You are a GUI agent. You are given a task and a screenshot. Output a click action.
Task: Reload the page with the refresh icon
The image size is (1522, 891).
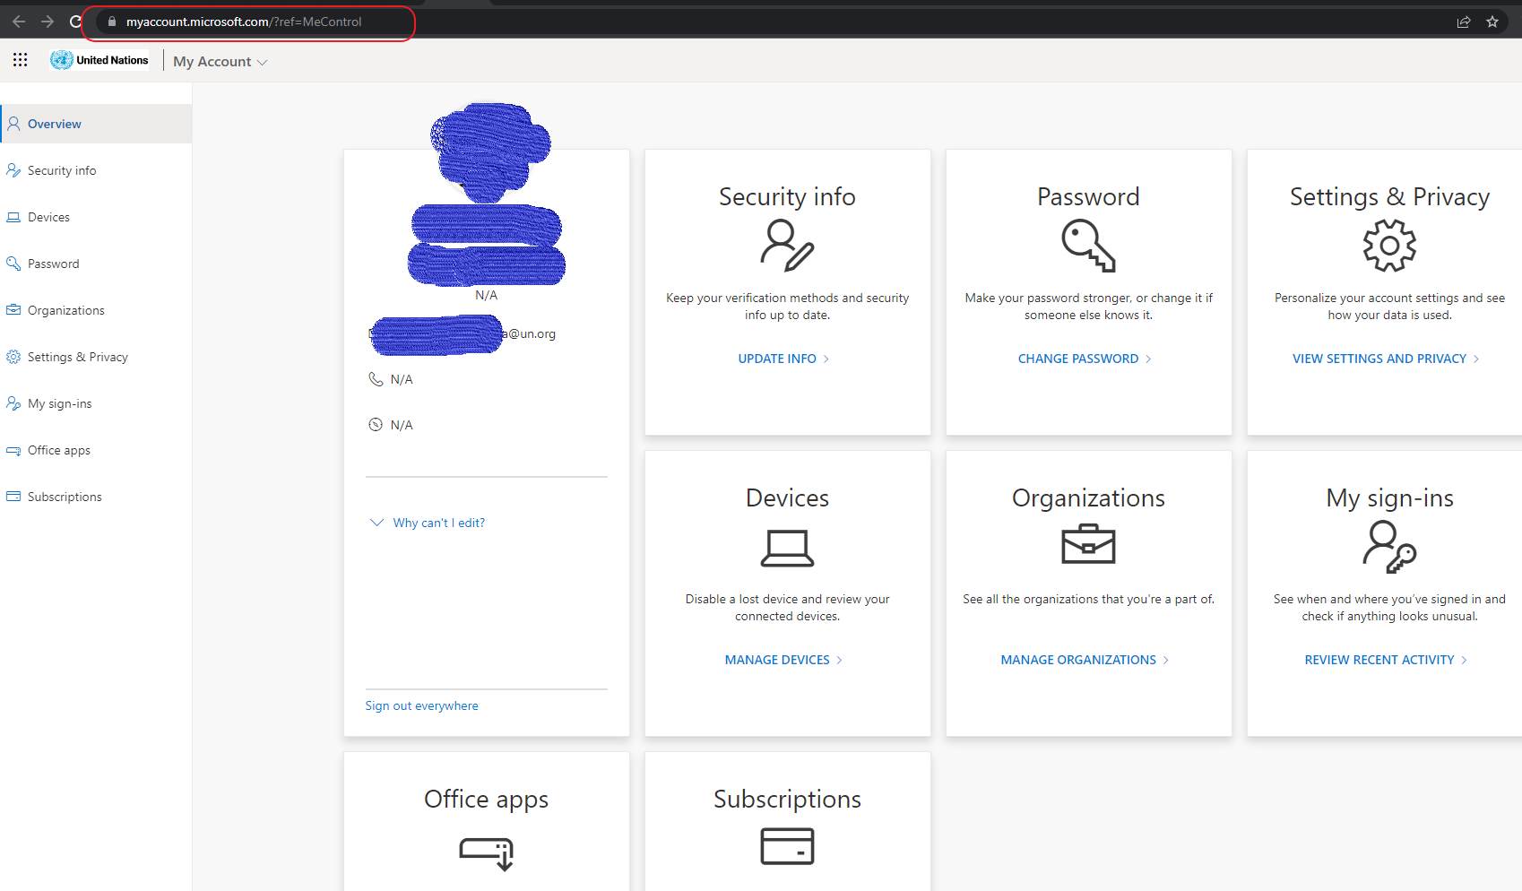point(75,22)
